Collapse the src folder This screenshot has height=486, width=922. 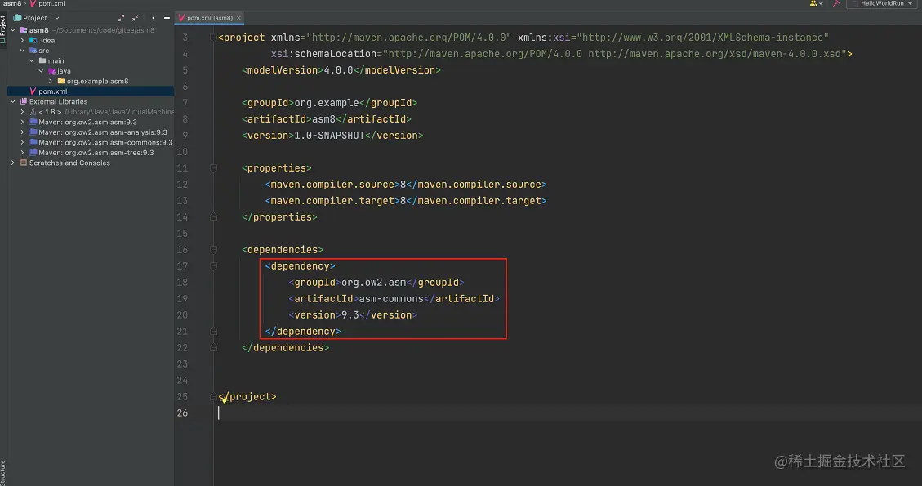[22, 51]
